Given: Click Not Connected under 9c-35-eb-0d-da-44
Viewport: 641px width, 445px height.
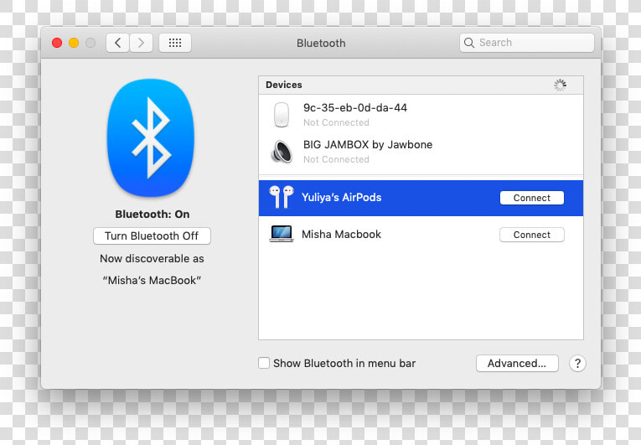Looking at the screenshot, I should click(x=336, y=122).
